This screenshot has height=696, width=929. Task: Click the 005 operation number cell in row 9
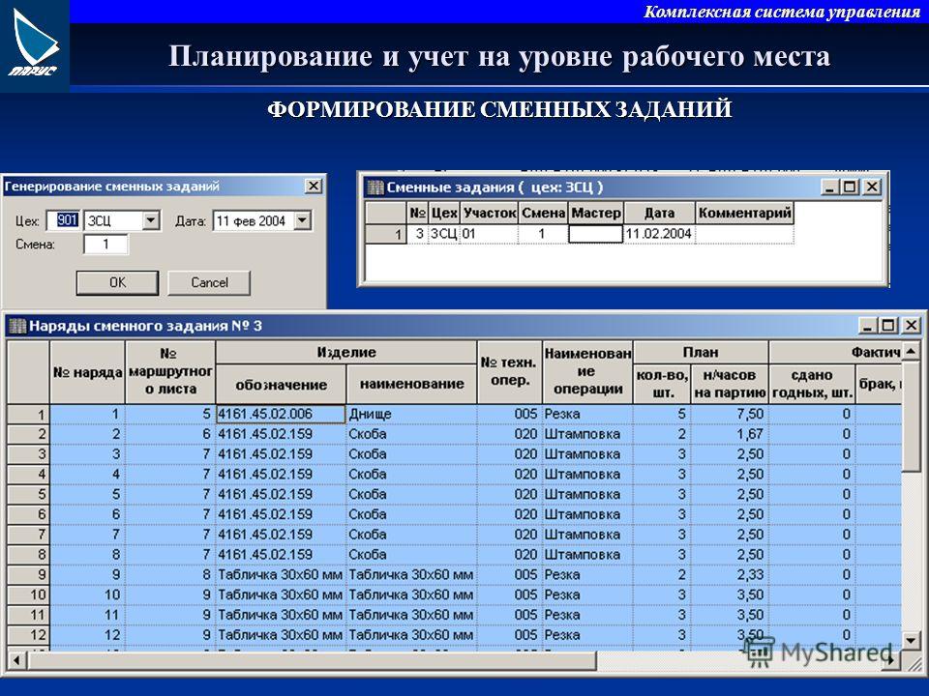pyautogui.click(x=510, y=575)
